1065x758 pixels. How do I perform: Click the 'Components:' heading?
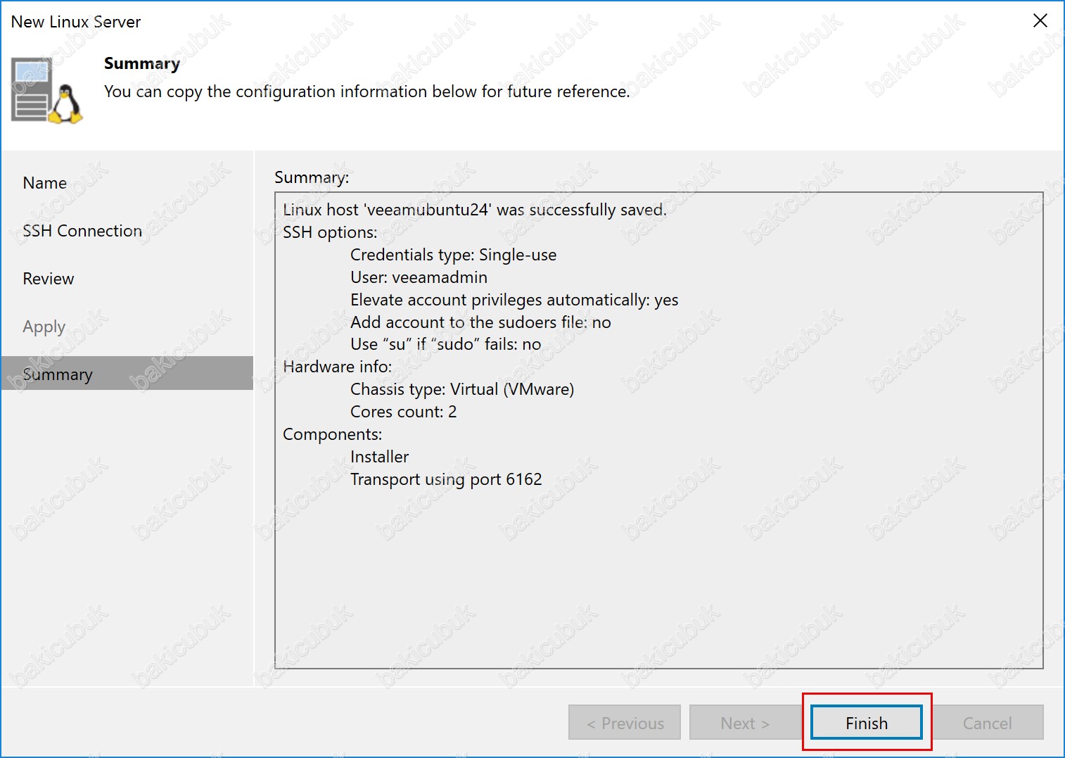coord(332,434)
